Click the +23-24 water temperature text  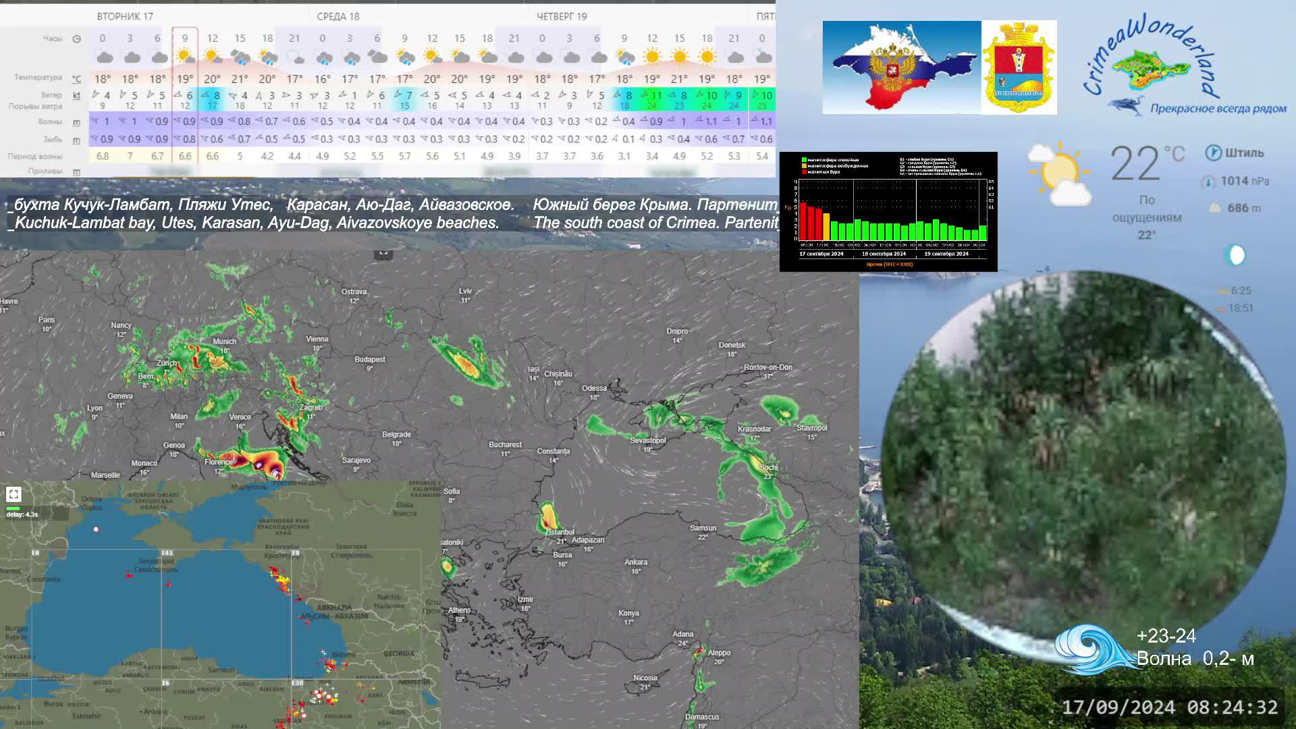1166,636
